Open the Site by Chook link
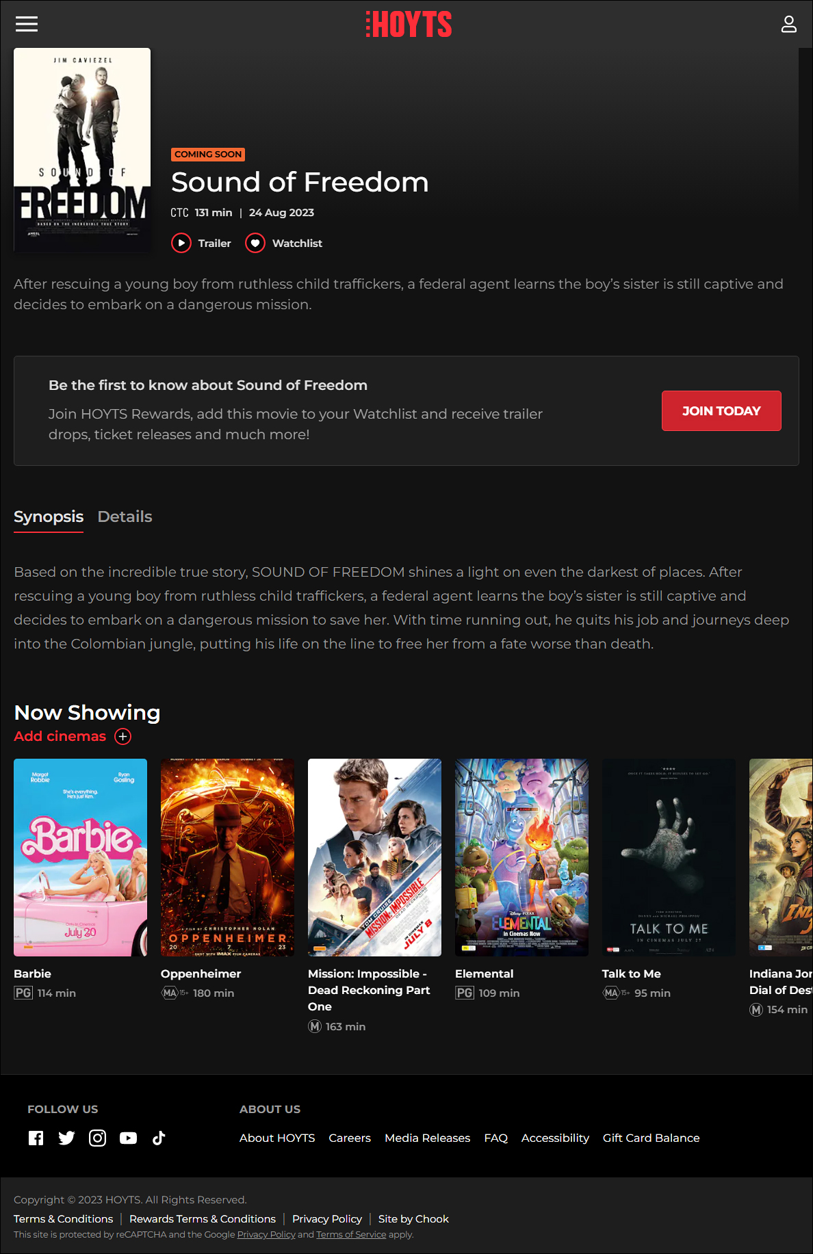 [x=413, y=1219]
